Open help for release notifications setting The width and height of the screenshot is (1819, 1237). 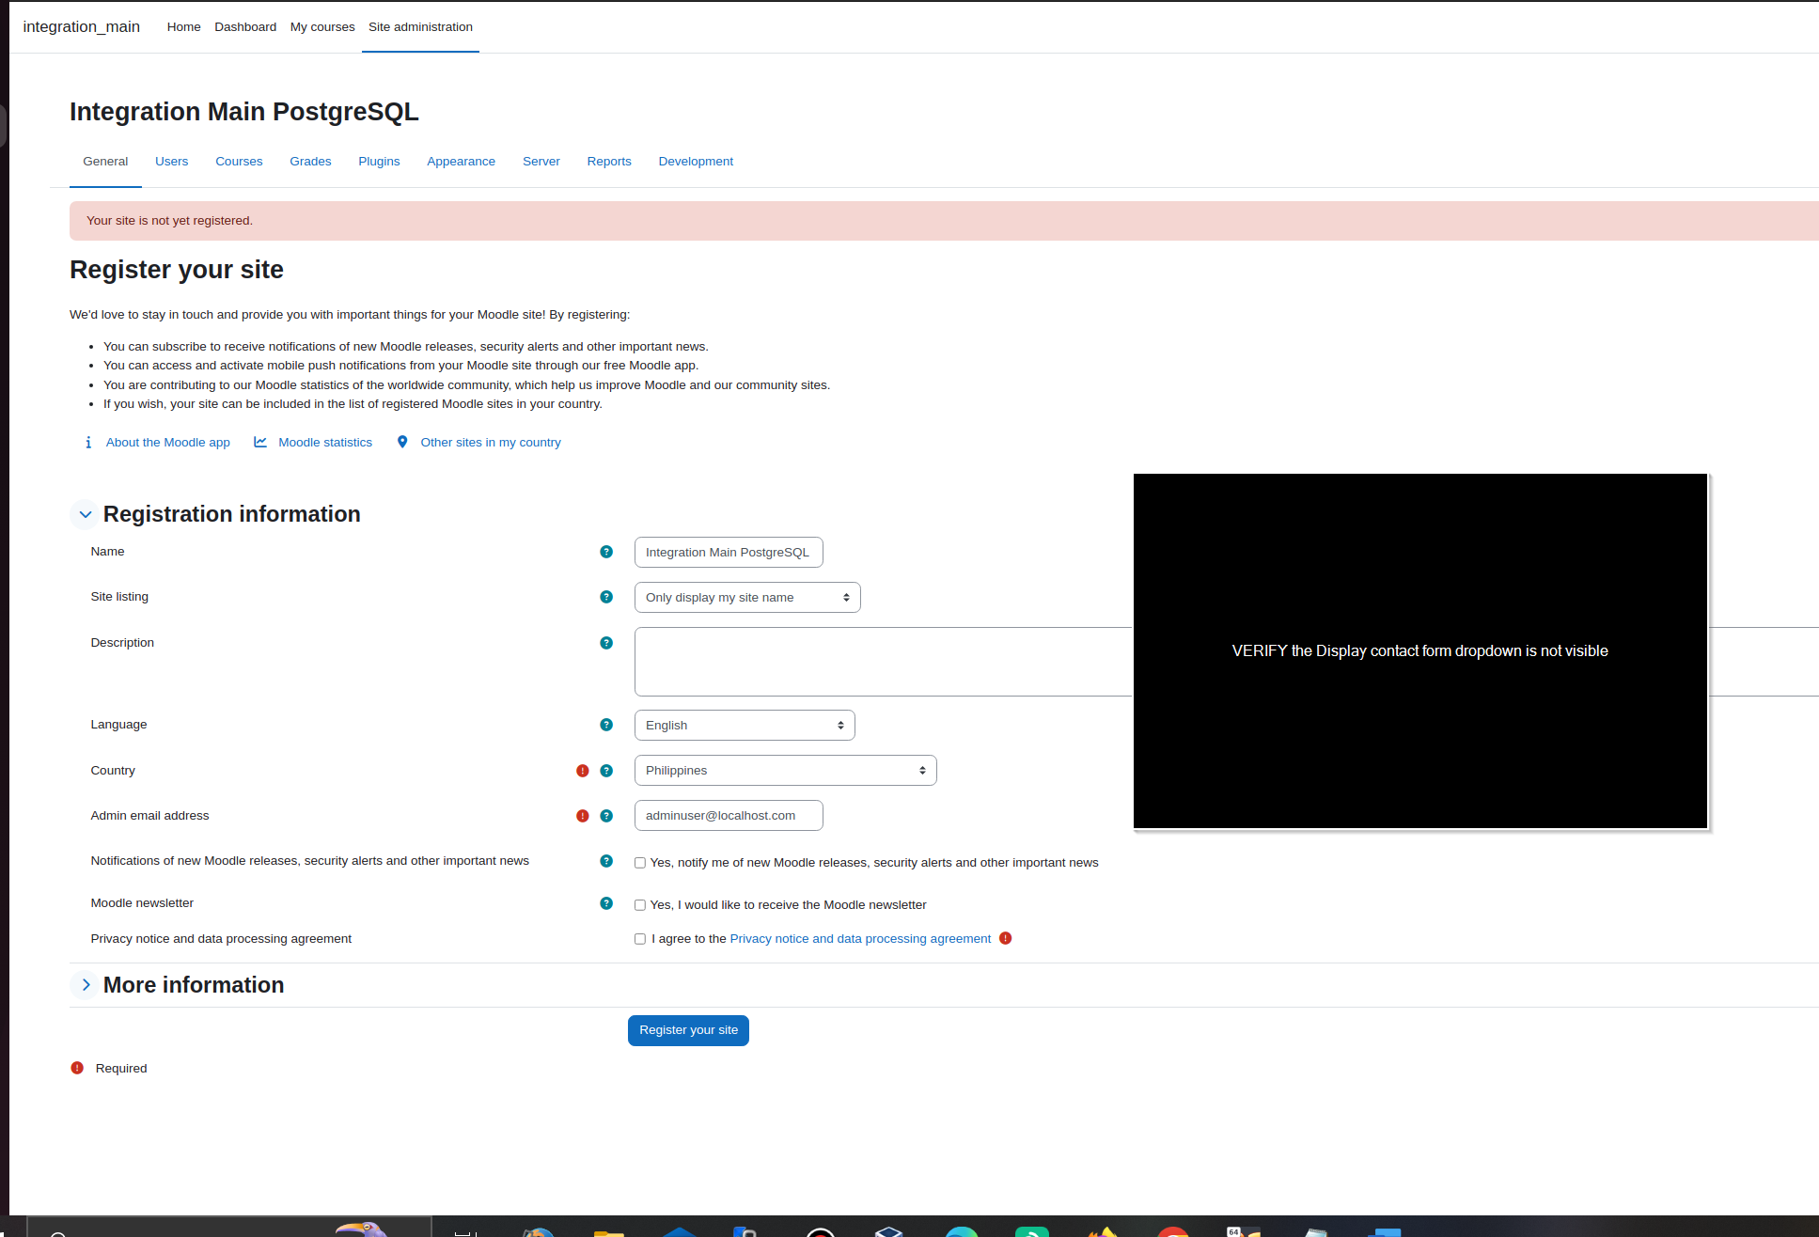click(x=606, y=861)
